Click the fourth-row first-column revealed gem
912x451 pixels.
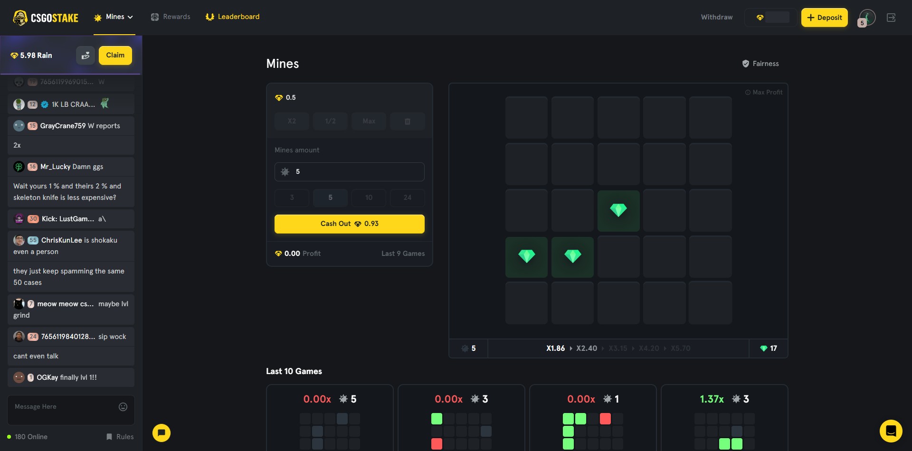click(526, 257)
